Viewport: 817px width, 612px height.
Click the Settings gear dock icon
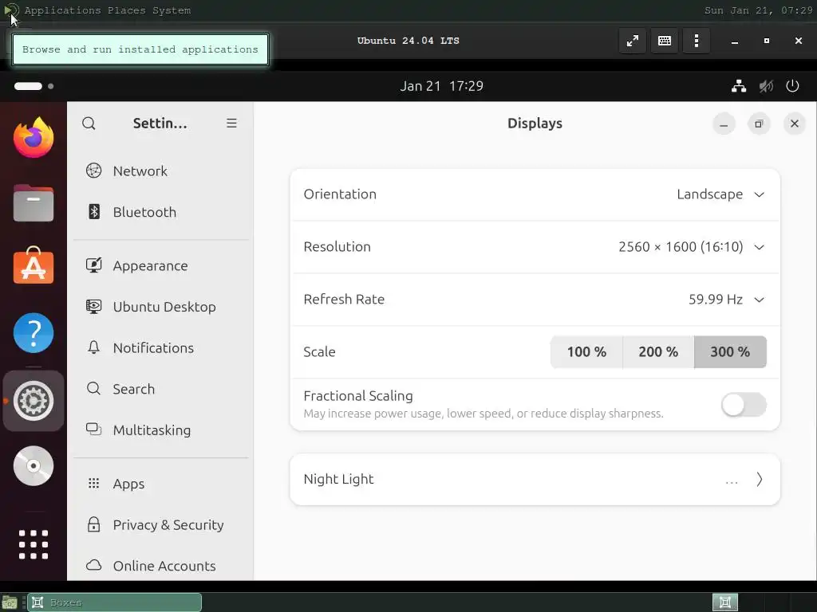pyautogui.click(x=34, y=401)
